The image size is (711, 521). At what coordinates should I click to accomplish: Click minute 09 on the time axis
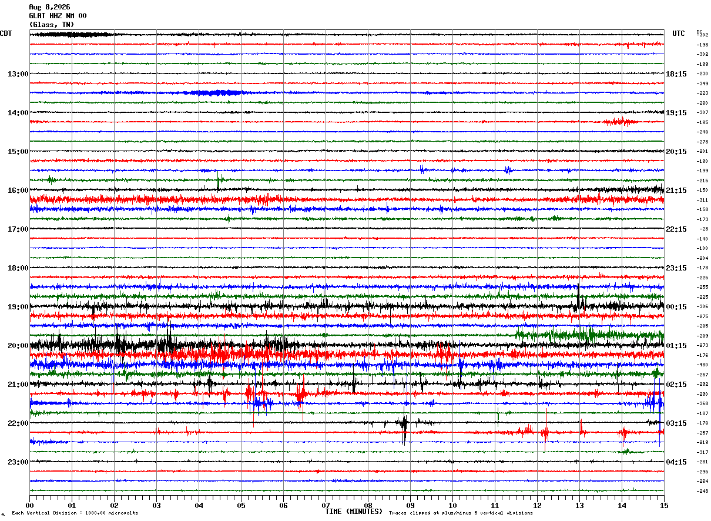[410, 506]
